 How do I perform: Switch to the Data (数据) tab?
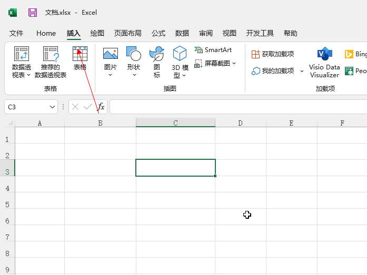pos(182,33)
